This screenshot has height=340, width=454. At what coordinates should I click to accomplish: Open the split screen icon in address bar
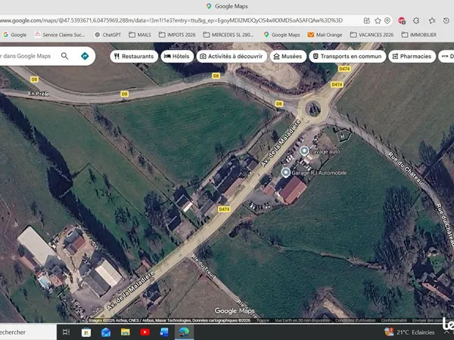(367, 20)
